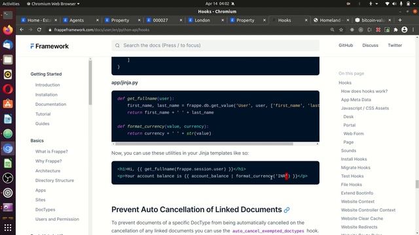Open zoom magnifier icon in address bar
Screen dimensions: 419x235
332,30
